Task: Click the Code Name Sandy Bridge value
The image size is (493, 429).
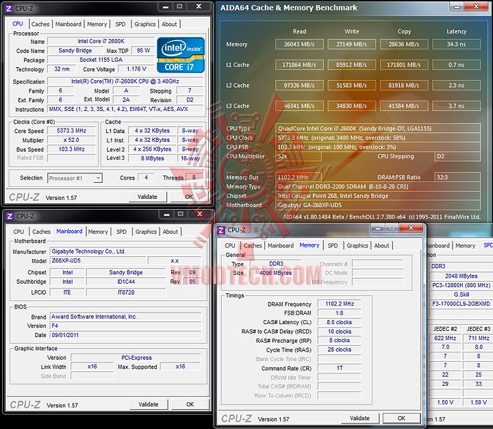Action: tap(75, 50)
